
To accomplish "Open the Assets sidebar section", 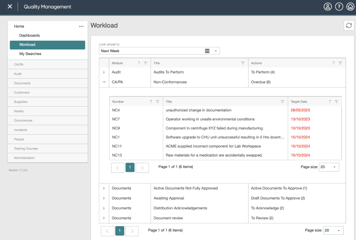I will tap(47, 111).
